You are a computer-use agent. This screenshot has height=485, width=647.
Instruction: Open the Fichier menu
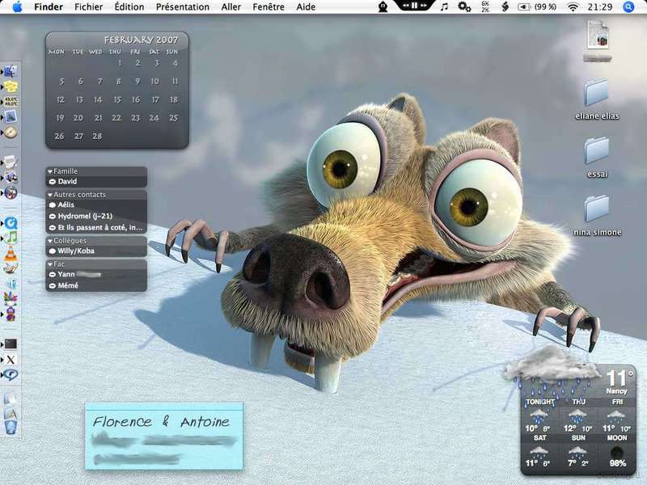coord(89,6)
